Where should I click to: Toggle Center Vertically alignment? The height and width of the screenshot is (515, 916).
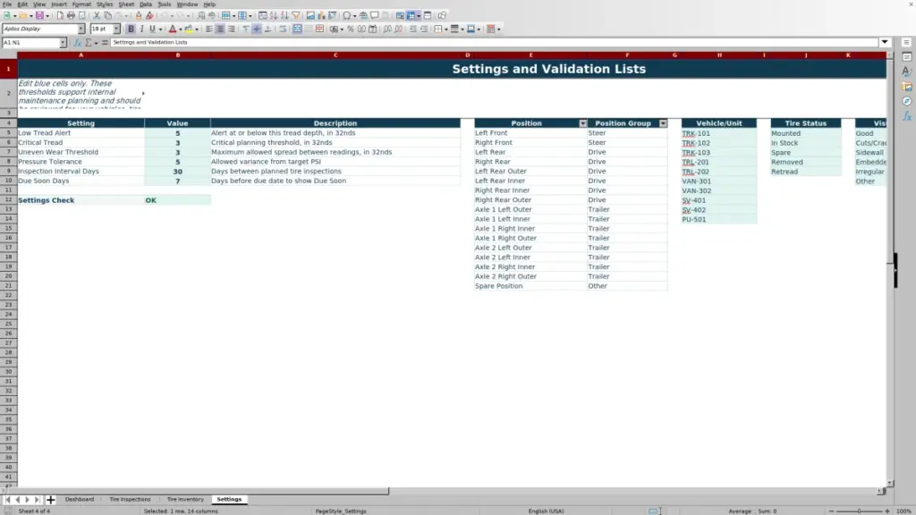257,29
